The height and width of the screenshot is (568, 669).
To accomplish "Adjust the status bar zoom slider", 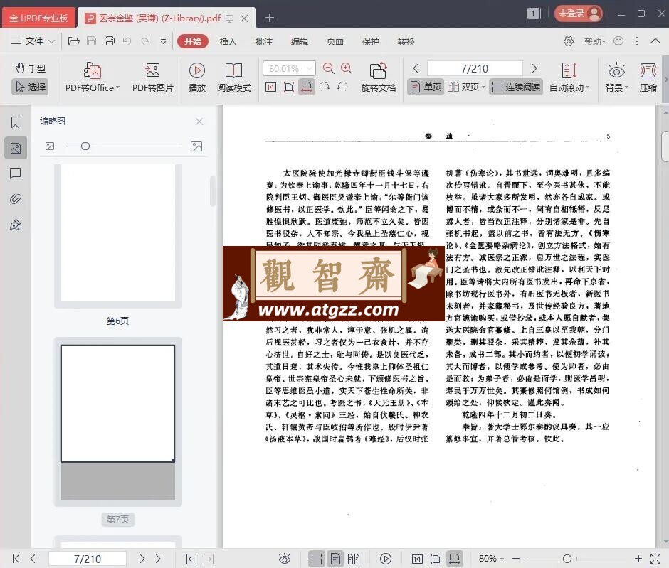I will pyautogui.click(x=567, y=559).
